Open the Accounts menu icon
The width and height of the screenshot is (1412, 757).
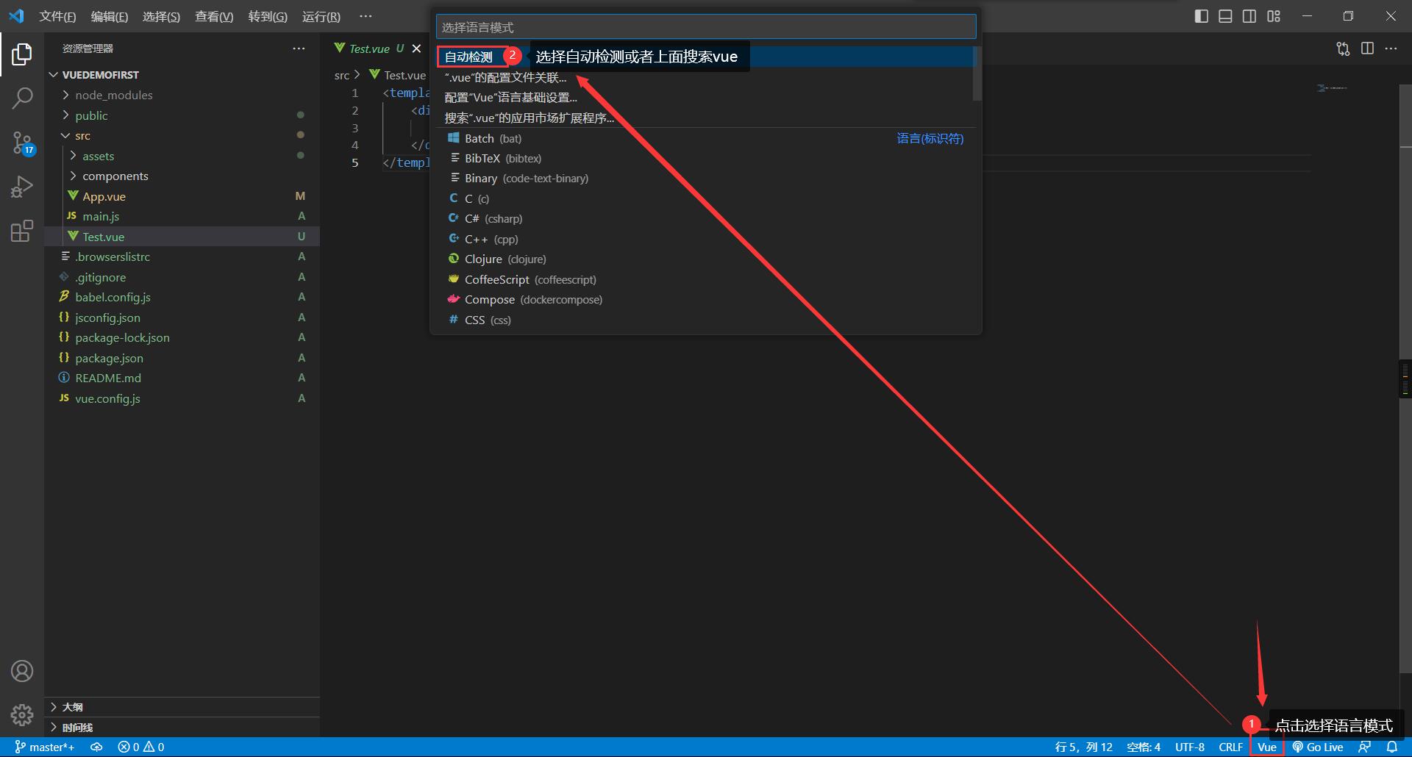[x=22, y=671]
